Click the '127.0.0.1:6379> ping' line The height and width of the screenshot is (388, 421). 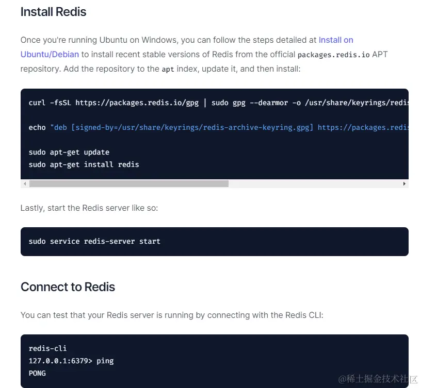pos(71,361)
